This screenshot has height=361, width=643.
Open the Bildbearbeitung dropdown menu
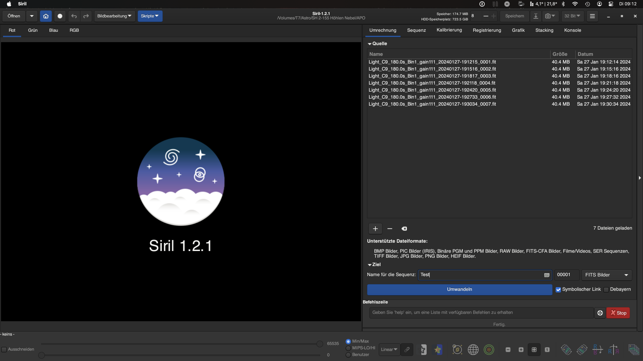tap(115, 16)
